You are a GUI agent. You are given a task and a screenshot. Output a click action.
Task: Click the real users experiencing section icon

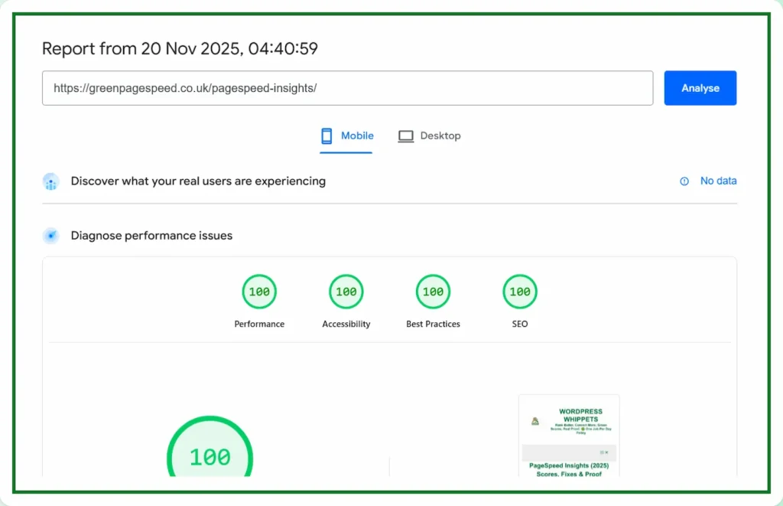click(x=50, y=181)
